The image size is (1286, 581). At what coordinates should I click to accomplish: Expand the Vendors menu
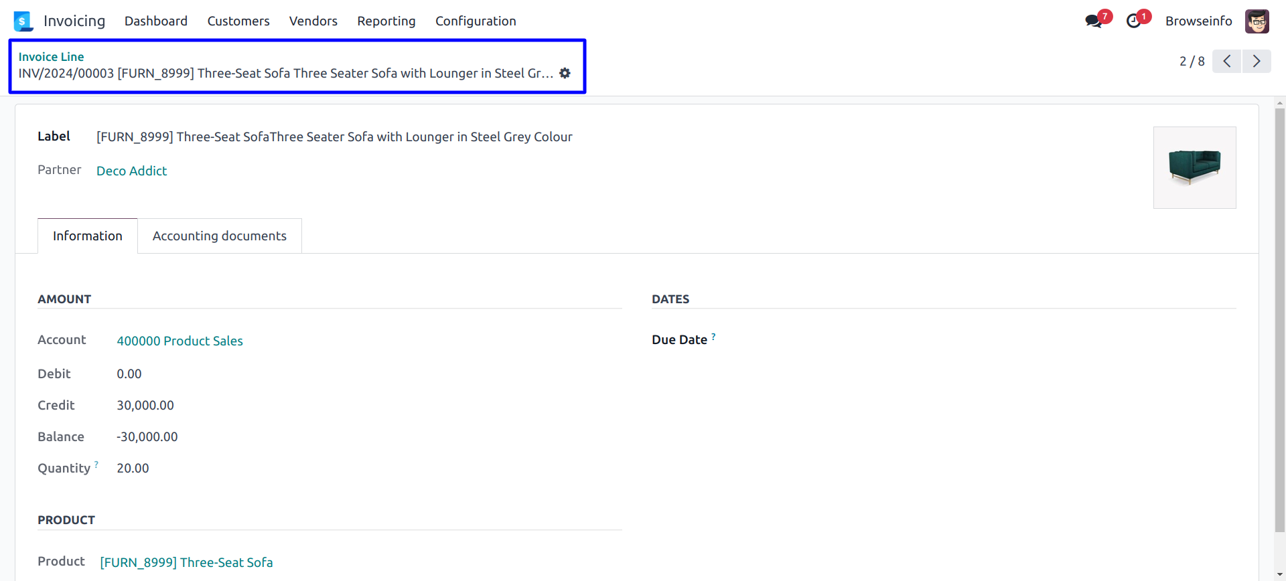click(313, 21)
